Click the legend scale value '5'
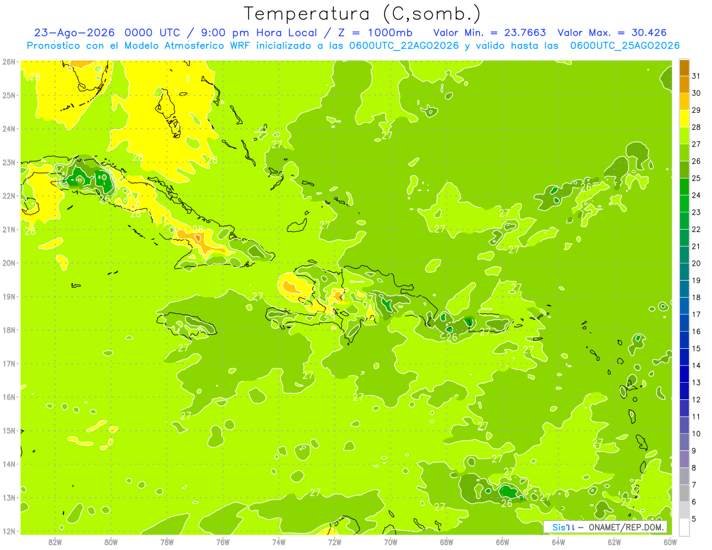This screenshot has height=550, width=712. [x=694, y=519]
